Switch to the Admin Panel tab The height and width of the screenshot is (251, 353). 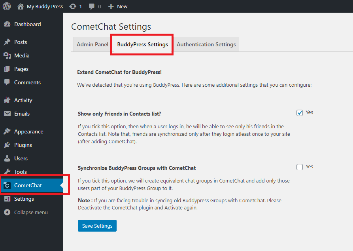click(92, 44)
